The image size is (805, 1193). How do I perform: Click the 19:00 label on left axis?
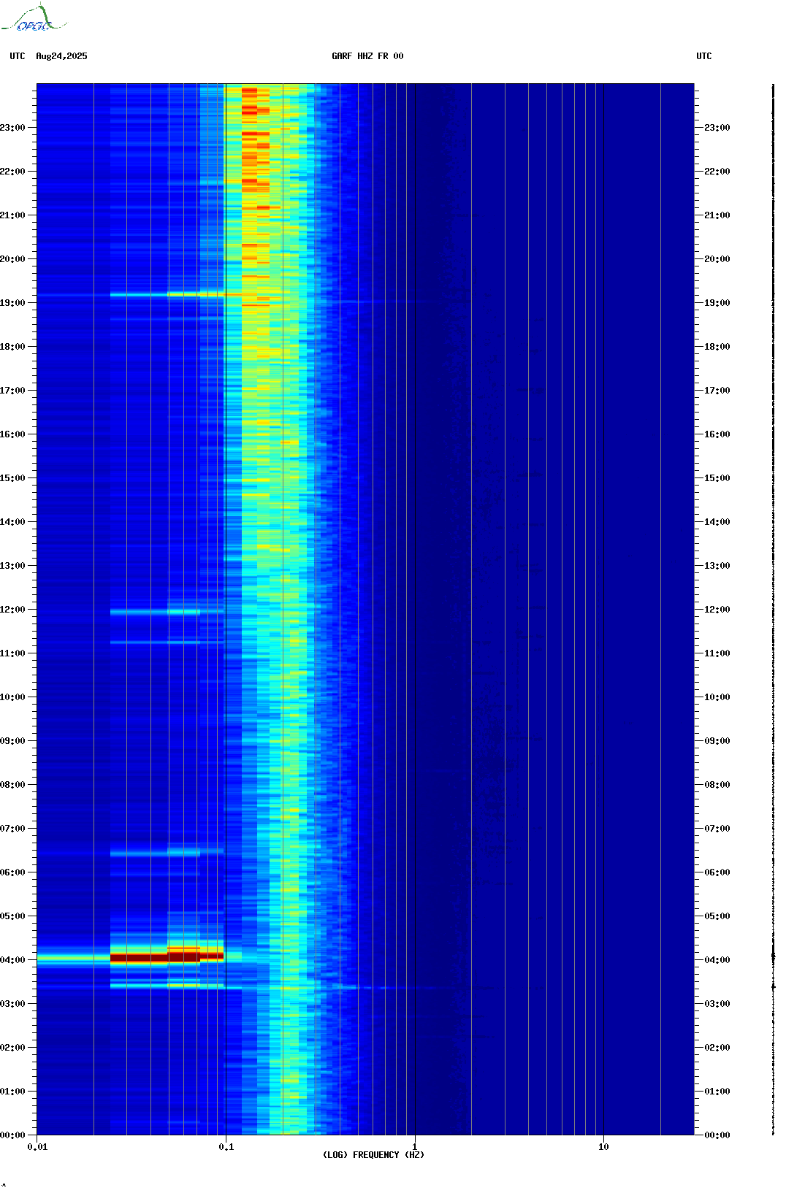point(12,303)
